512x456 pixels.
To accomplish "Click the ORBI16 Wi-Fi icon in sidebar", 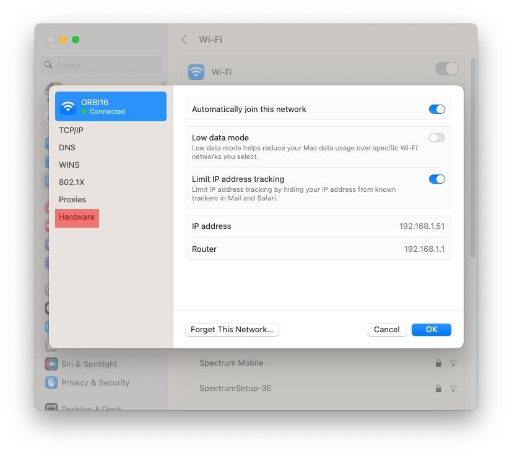I will [68, 106].
